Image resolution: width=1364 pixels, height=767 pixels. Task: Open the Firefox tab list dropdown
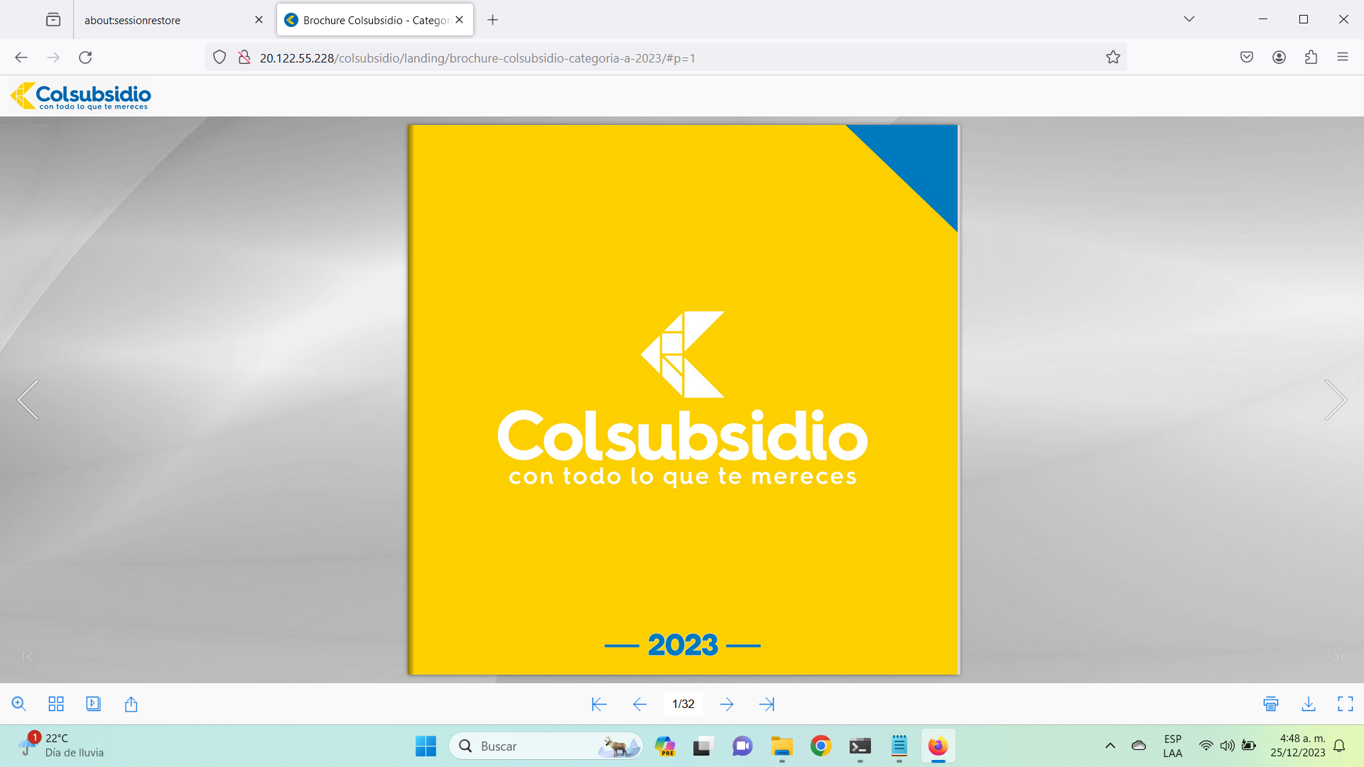coord(1189,19)
